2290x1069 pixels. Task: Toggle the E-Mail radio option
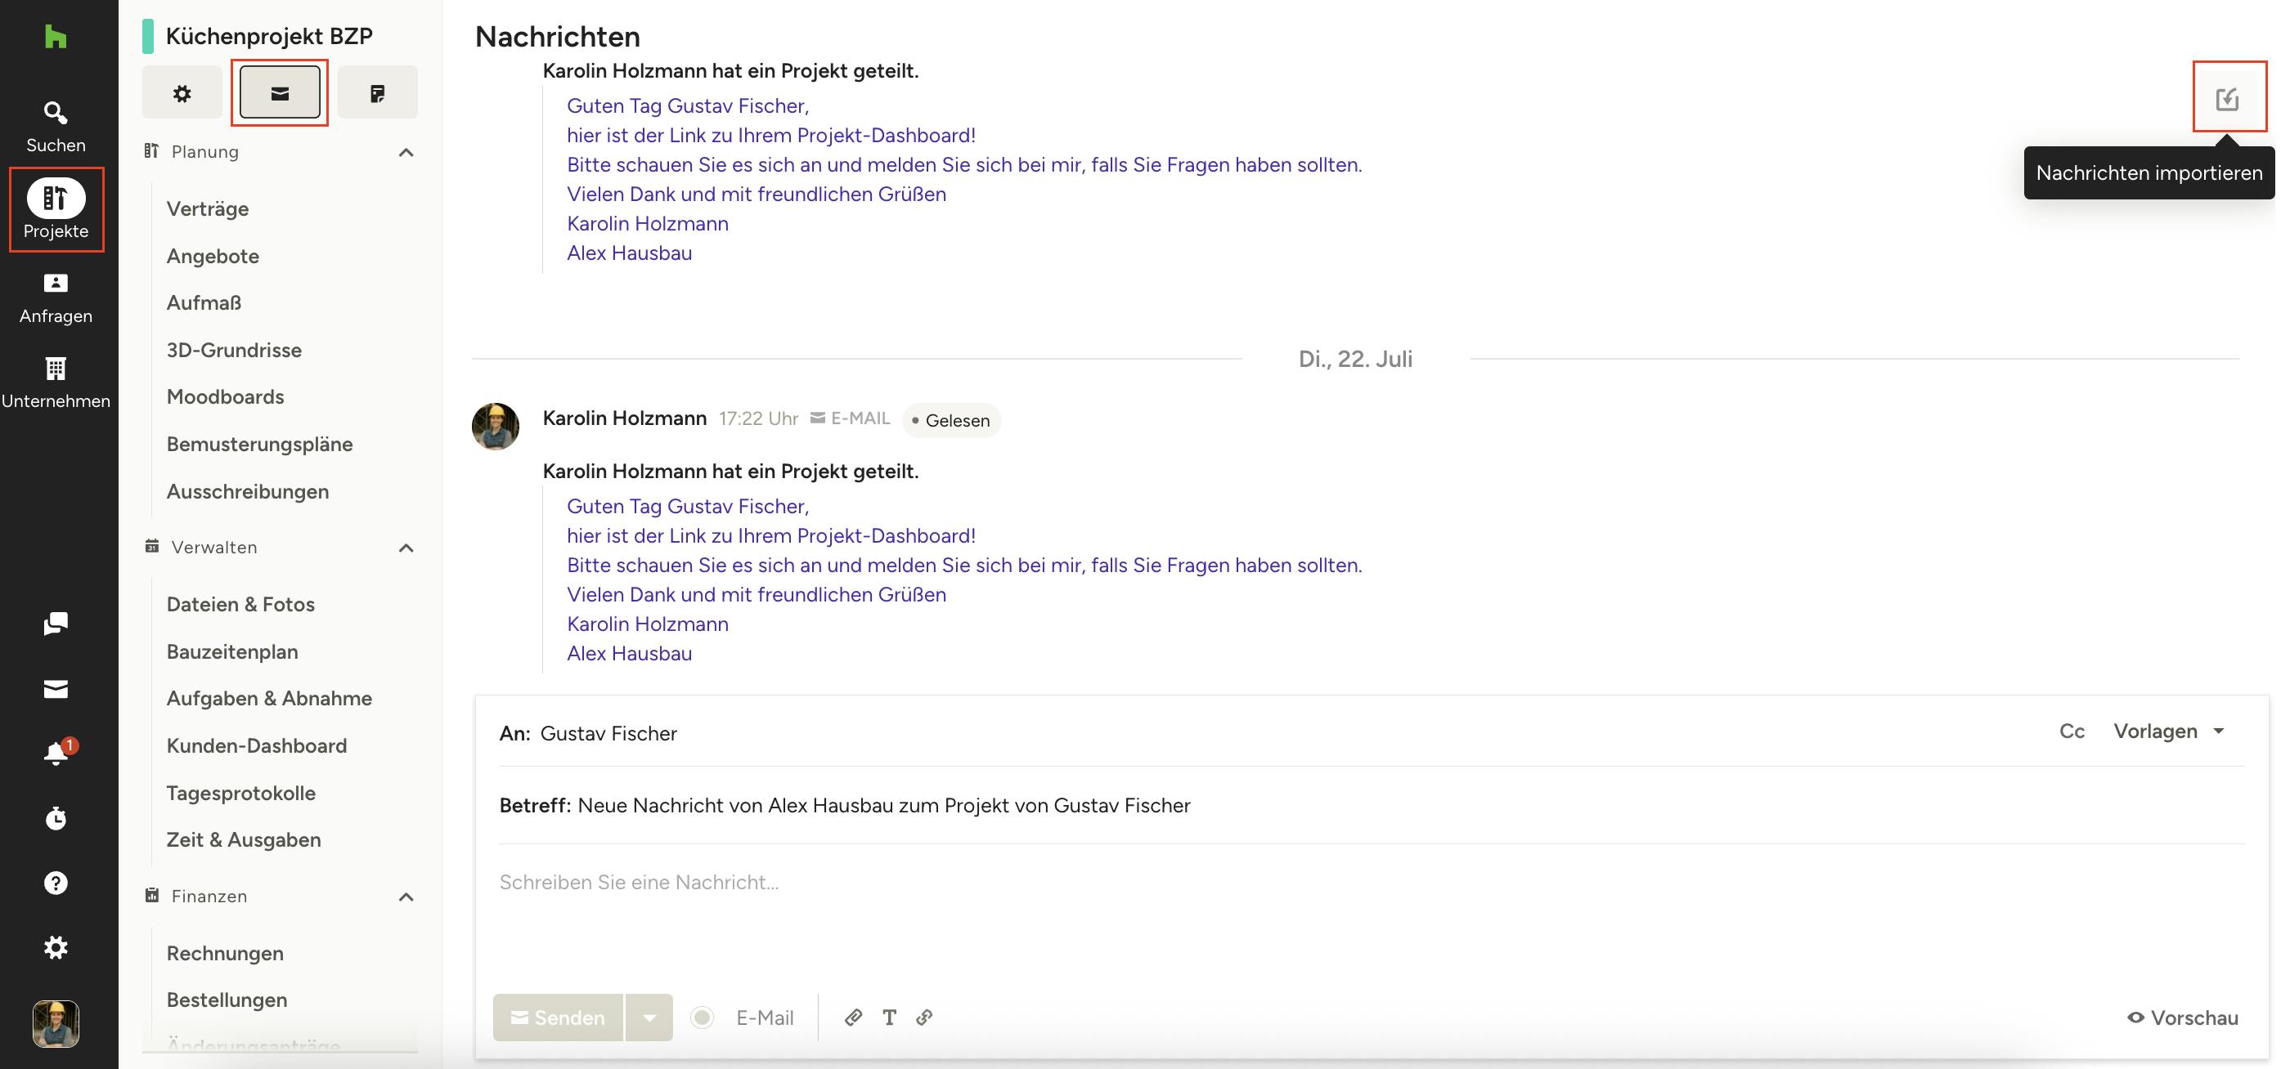tap(703, 1018)
